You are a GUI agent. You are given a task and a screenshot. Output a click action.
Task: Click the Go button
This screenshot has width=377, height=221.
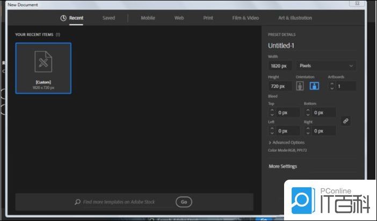coord(184,202)
